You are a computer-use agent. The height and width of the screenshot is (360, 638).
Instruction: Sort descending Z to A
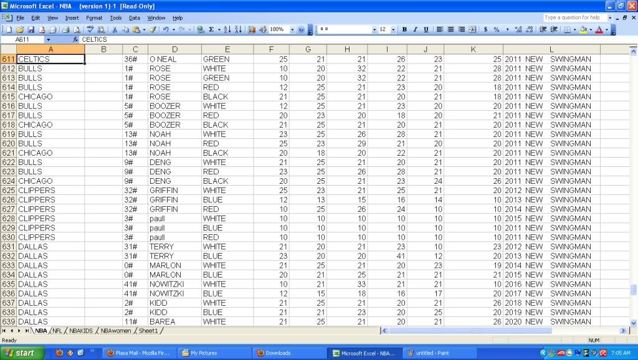click(x=238, y=30)
